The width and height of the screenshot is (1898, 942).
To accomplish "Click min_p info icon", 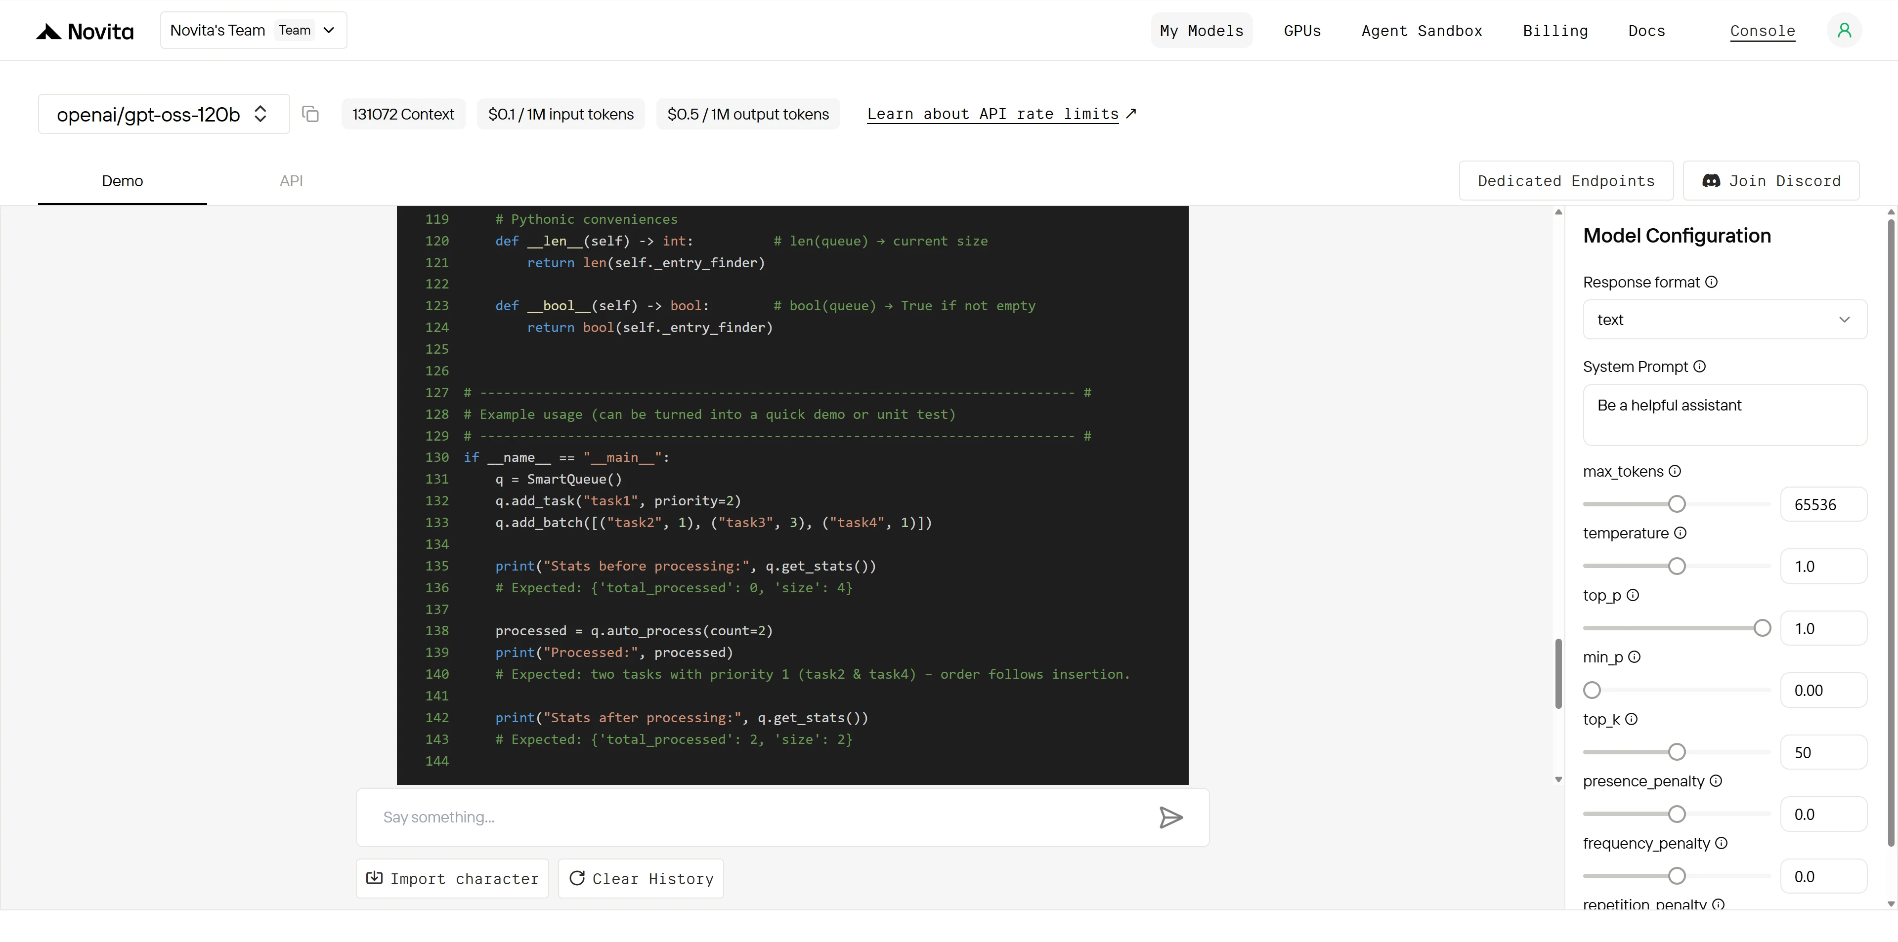I will click(x=1634, y=657).
